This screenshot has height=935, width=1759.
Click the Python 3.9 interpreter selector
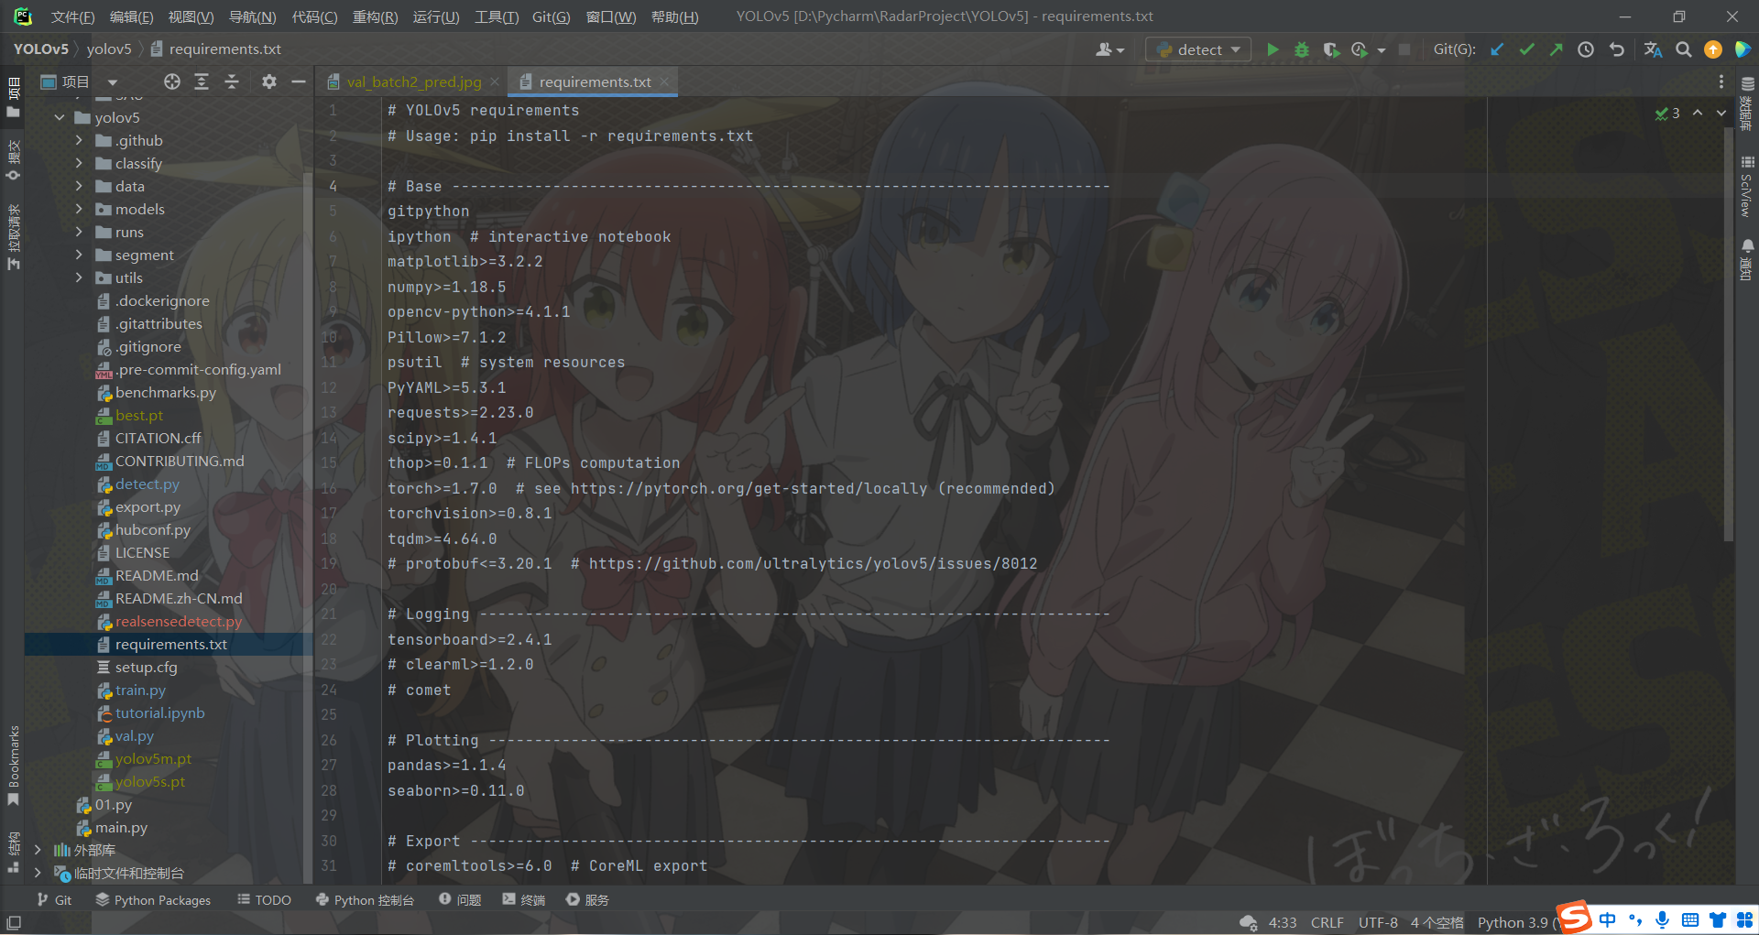coord(1517,922)
